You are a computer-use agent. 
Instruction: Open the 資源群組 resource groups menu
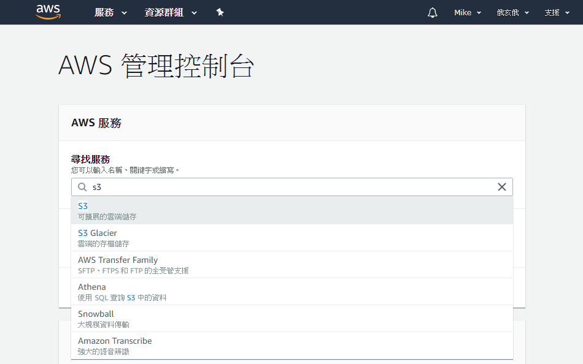[164, 13]
